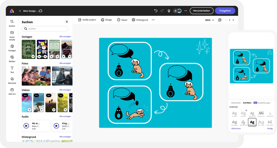
Task: Click the plus invite collaborator icon
Action: (x=175, y=11)
